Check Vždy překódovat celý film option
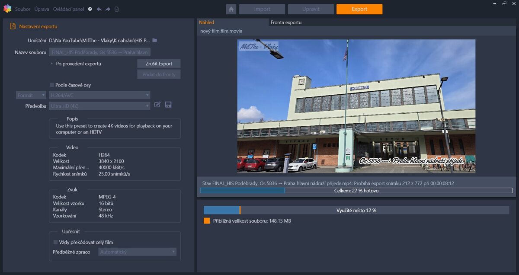Viewport: 519px width, 275px height. click(x=57, y=242)
